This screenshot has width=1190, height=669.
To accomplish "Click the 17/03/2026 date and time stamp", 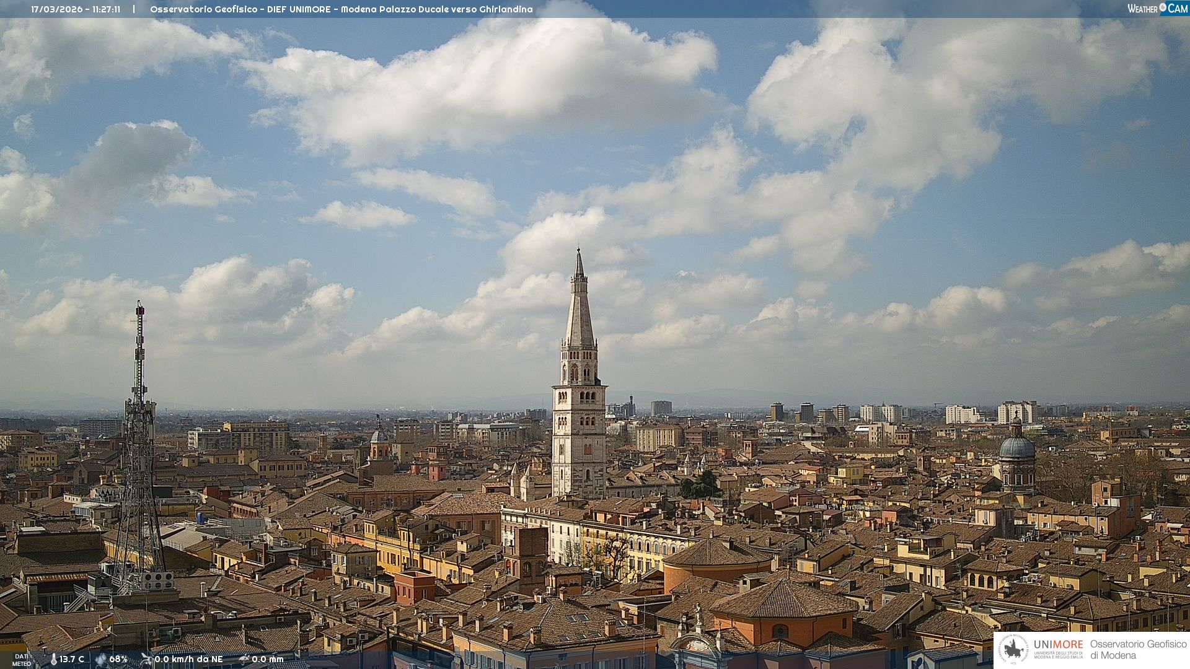I will point(76,9).
